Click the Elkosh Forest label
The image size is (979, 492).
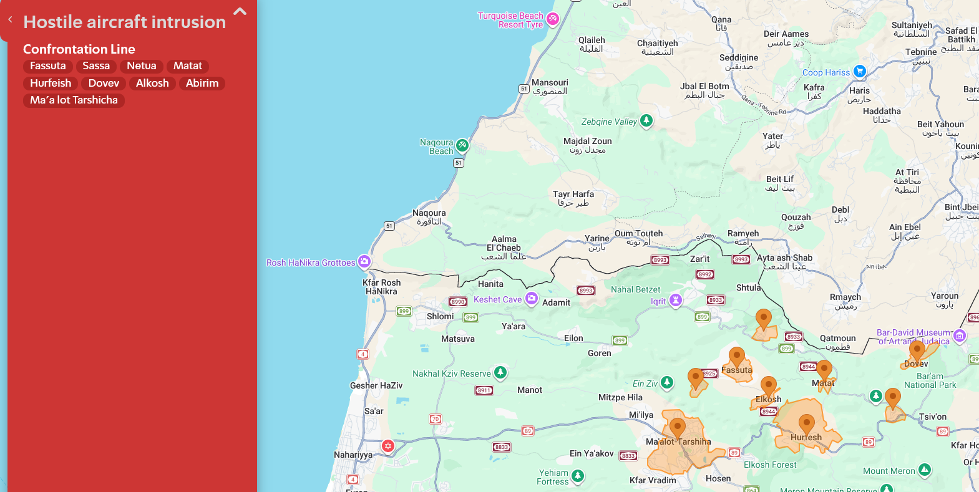770,465
